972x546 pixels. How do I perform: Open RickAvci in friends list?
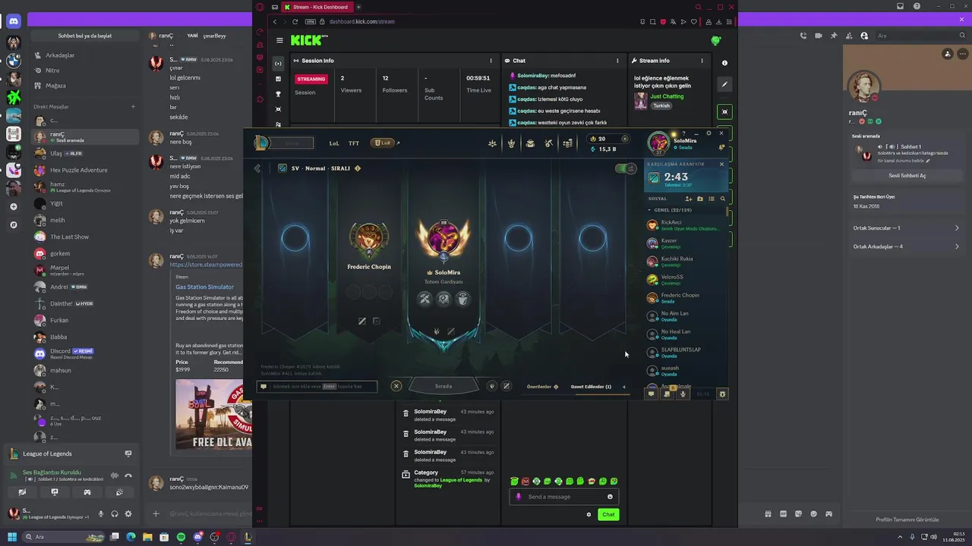[x=686, y=225]
